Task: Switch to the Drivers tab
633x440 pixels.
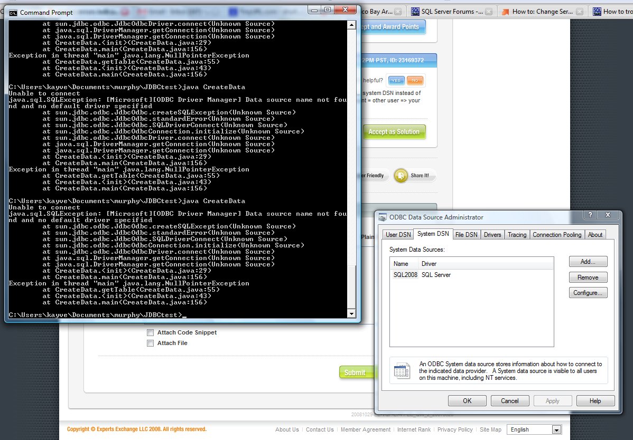Action: (x=492, y=234)
